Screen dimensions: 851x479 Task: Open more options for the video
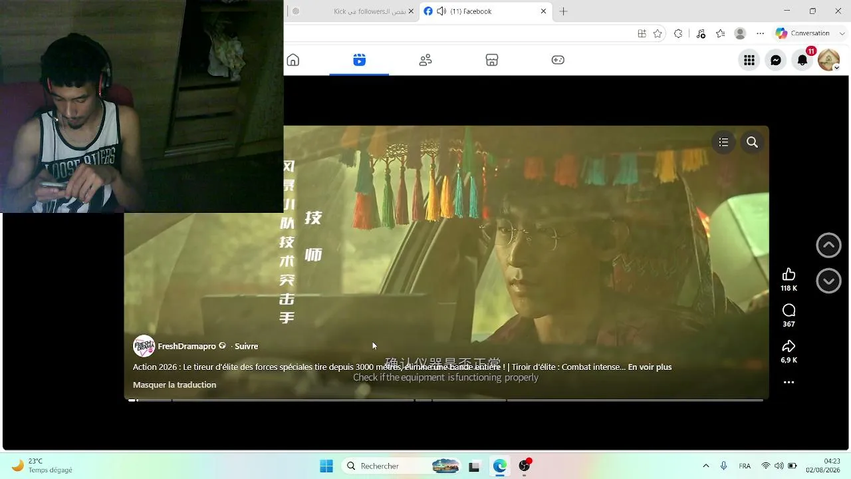(x=789, y=383)
